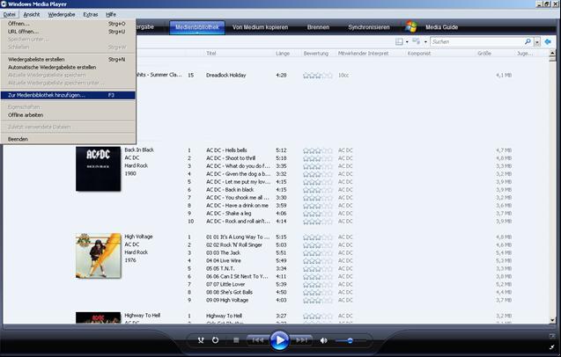Skip to the next track
561x357 pixels.
click(301, 340)
